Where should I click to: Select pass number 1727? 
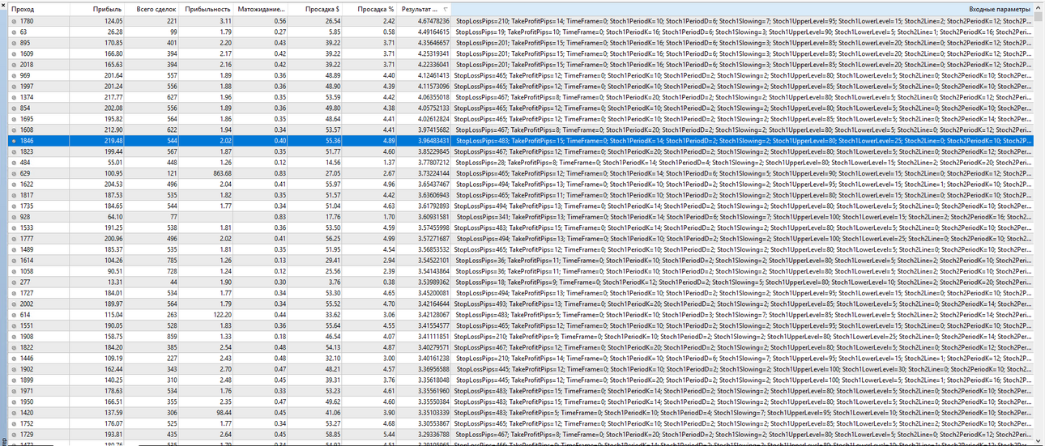click(27, 294)
